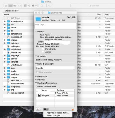Click the joomla name text field
The image size is (115, 118).
[x=55, y=68]
